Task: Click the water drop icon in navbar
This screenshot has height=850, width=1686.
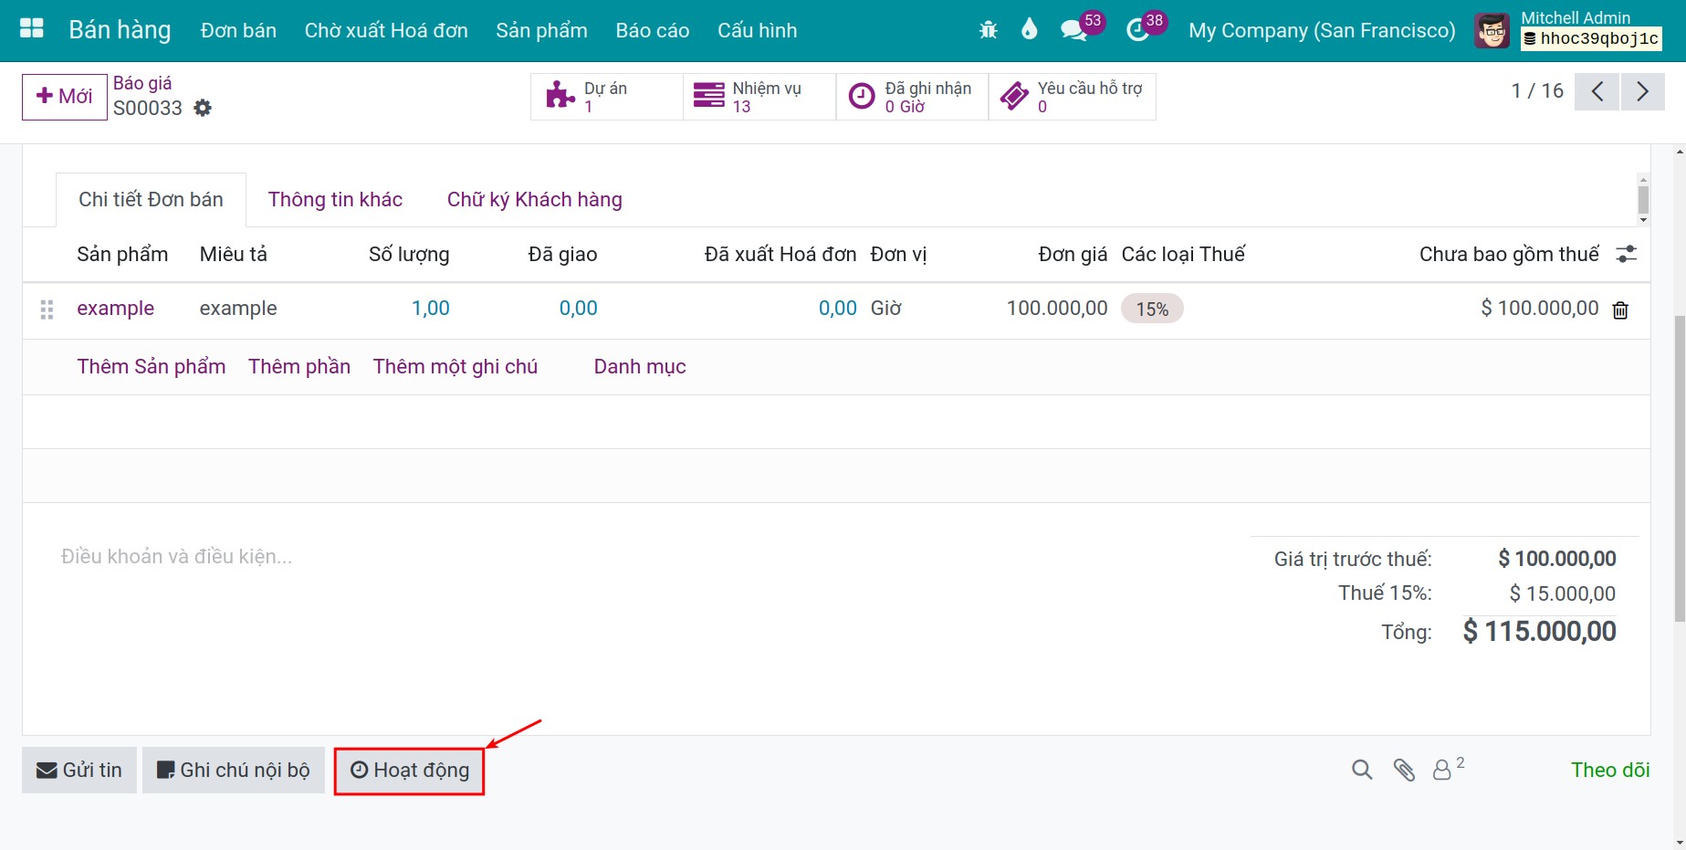Action: (1030, 29)
